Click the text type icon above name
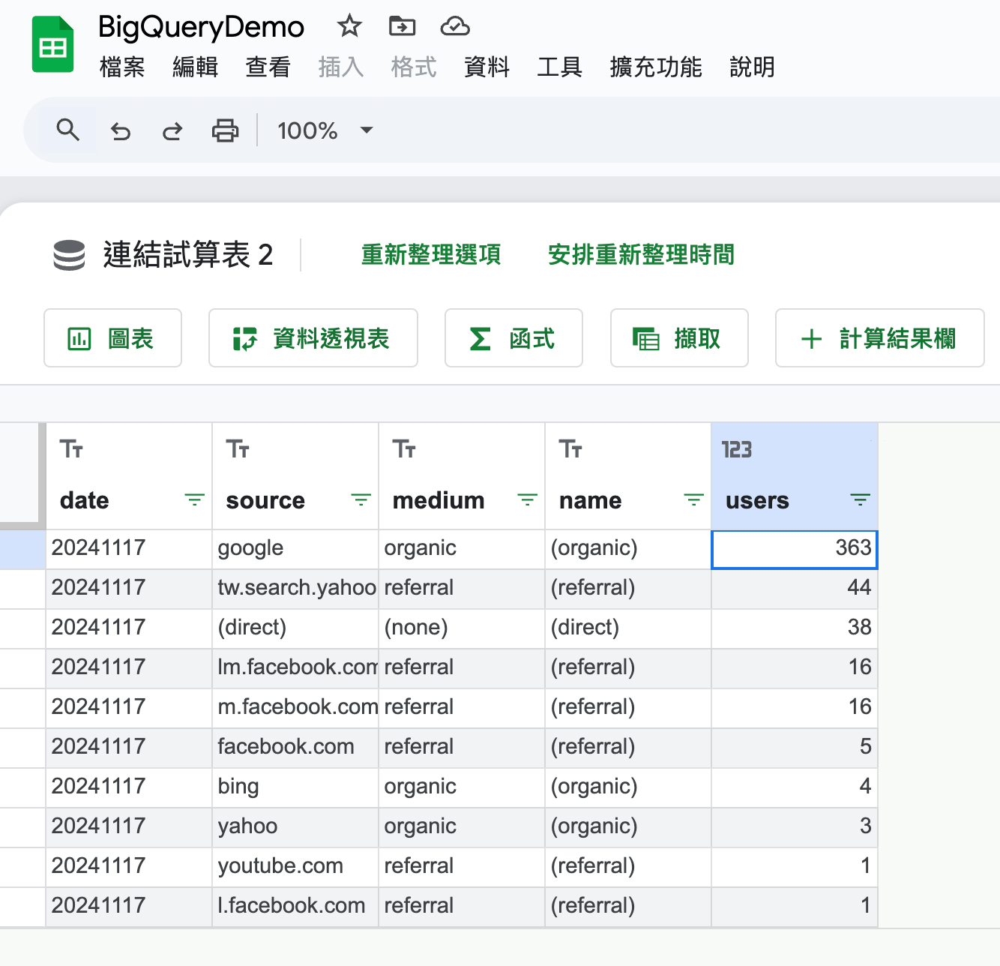 click(x=570, y=449)
